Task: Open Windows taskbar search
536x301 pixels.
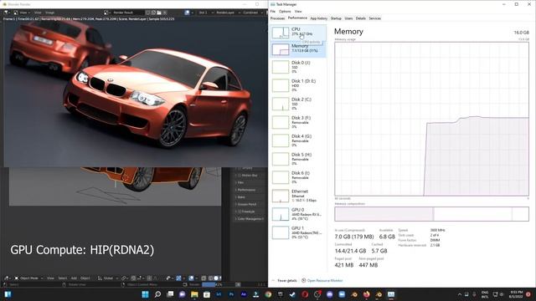Action: point(157,294)
